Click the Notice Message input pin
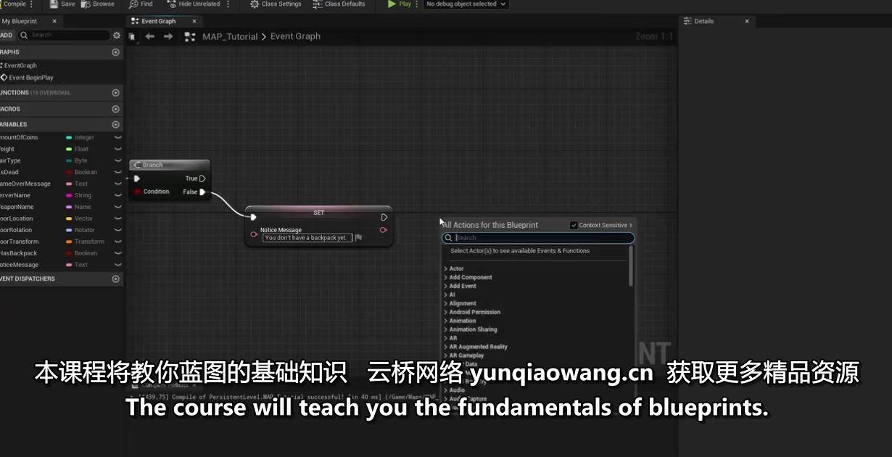Viewport: 892px width, 457px height. (254, 234)
